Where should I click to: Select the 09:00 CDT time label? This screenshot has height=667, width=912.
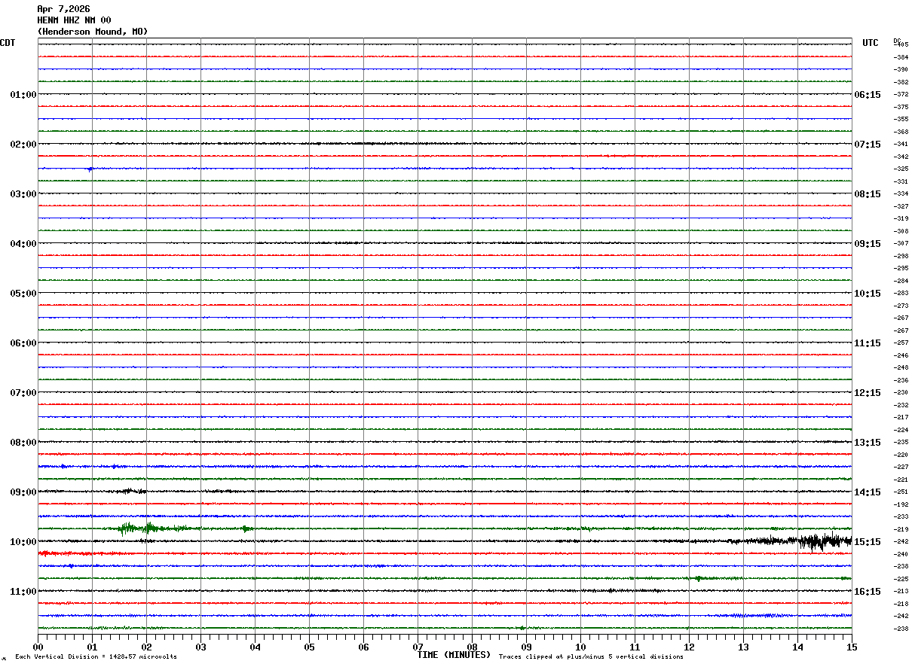tap(23, 492)
